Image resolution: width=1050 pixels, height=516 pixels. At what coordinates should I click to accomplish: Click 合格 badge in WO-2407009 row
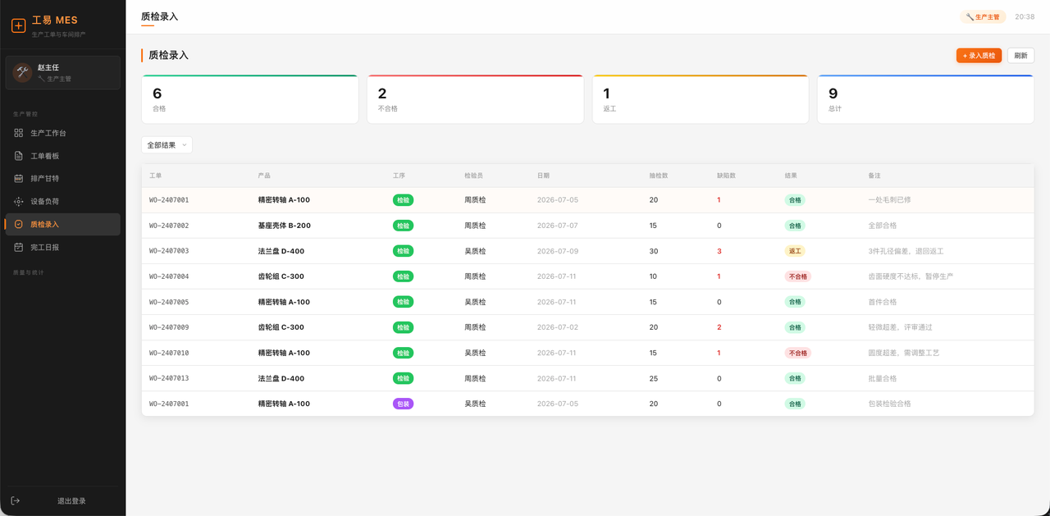coord(795,327)
